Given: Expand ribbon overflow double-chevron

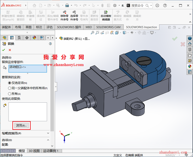Looking at the screenshot, I should [190, 14].
